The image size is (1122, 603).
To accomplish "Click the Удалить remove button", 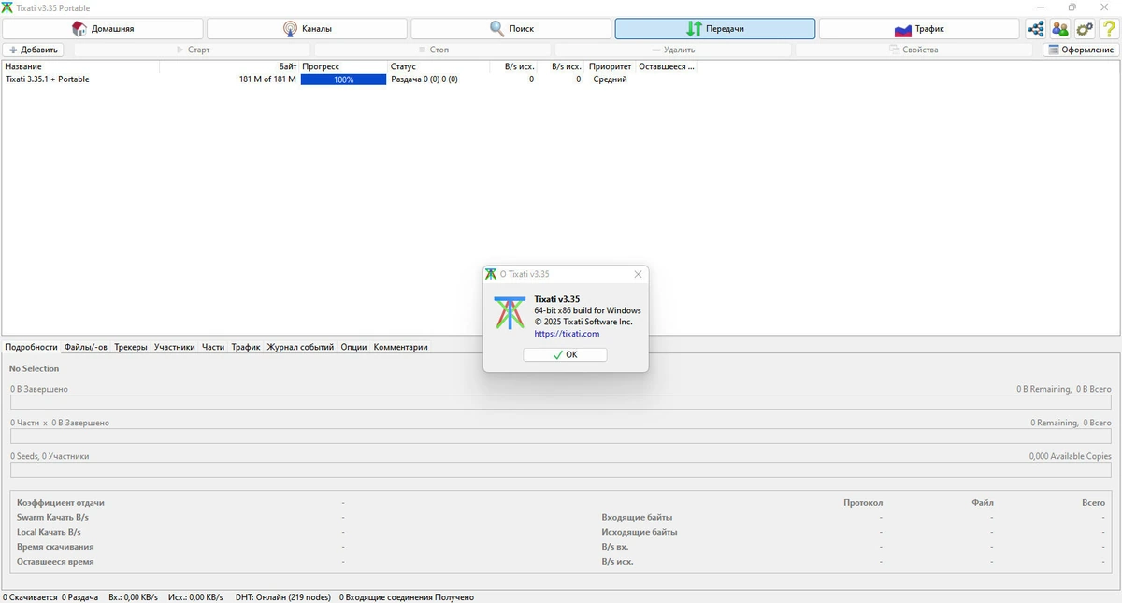I will (673, 50).
